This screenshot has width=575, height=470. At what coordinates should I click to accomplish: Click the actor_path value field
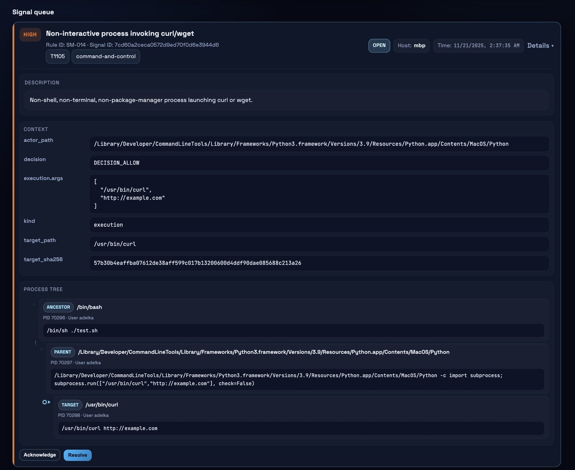319,144
